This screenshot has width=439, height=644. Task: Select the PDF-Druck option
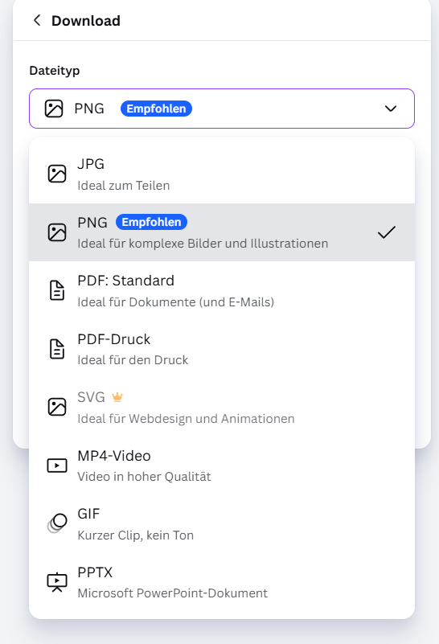pyautogui.click(x=222, y=349)
